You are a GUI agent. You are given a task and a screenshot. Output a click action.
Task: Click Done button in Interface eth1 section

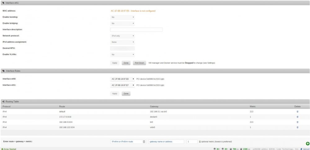click(x=126, y=63)
